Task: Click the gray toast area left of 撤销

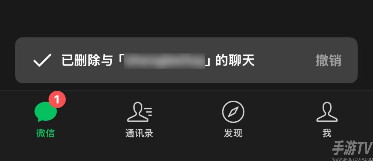Action: (x=284, y=60)
